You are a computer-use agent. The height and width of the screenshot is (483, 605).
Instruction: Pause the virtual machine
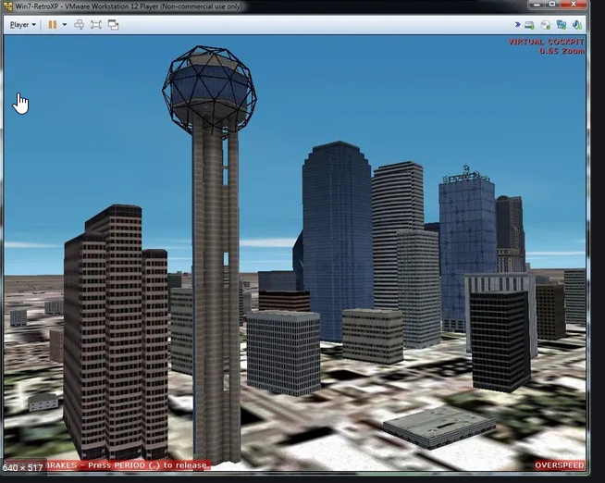coord(52,24)
